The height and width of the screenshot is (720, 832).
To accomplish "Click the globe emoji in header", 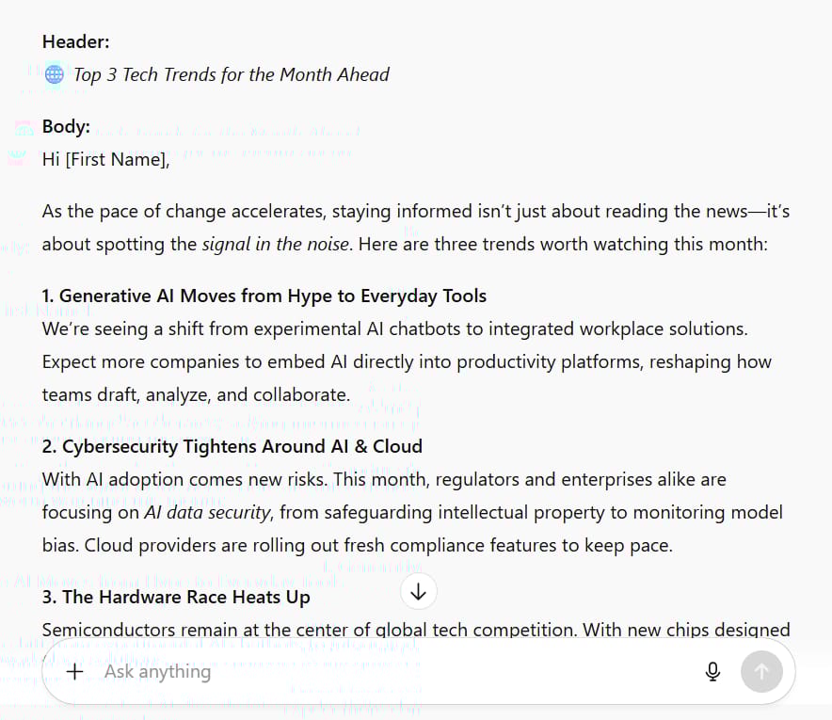I will point(55,74).
